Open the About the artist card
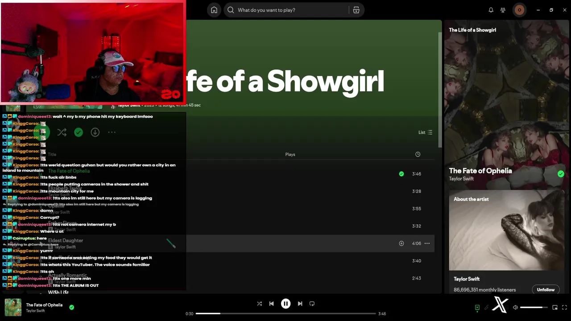The width and height of the screenshot is (571, 321). (x=507, y=242)
